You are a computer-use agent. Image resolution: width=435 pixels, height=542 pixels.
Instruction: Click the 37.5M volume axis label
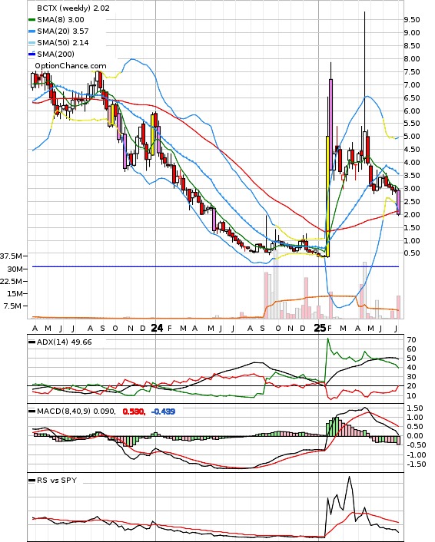[x=12, y=256]
